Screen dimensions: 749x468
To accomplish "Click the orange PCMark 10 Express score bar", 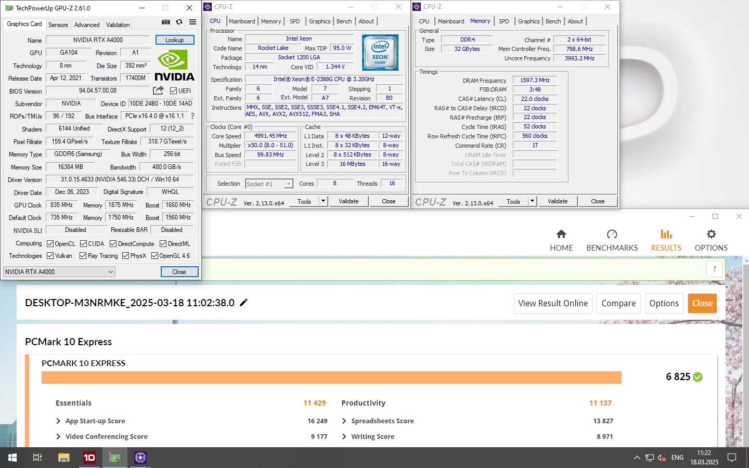I will click(x=331, y=378).
